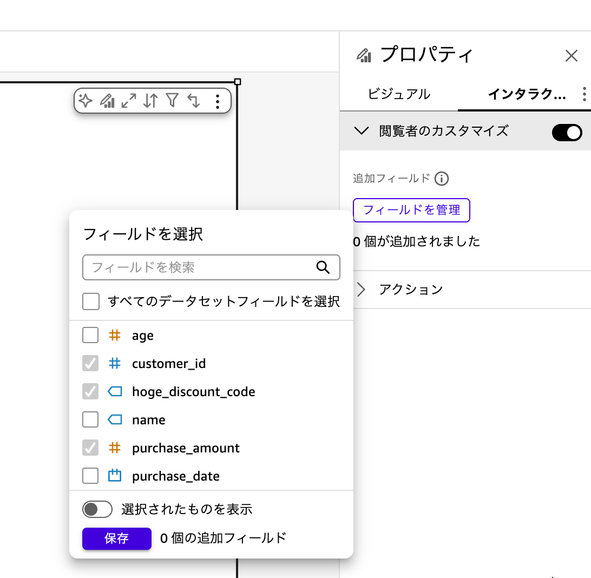Screen dimensions: 591x578
Task: Select すべてのデータセットフィールドを選択 checkbox
Action: (x=90, y=301)
